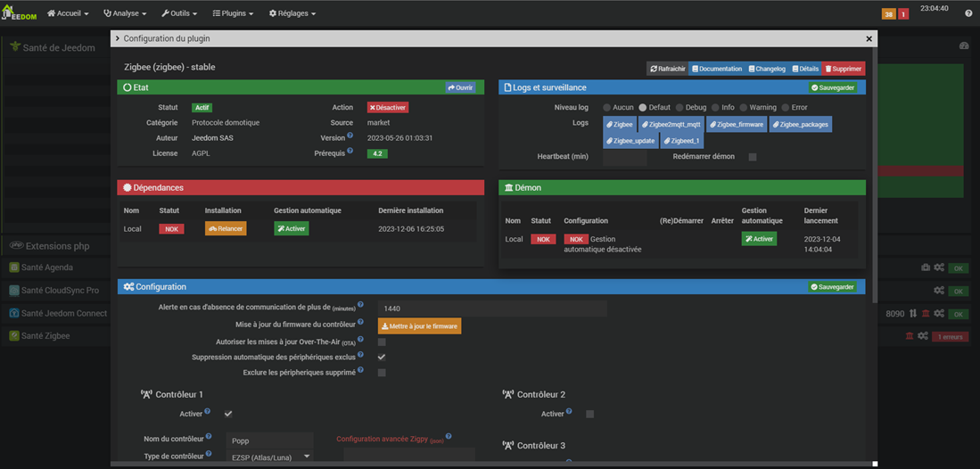980x469 pixels.
Task: Click arrows icon next to port 8090
Action: 912,313
